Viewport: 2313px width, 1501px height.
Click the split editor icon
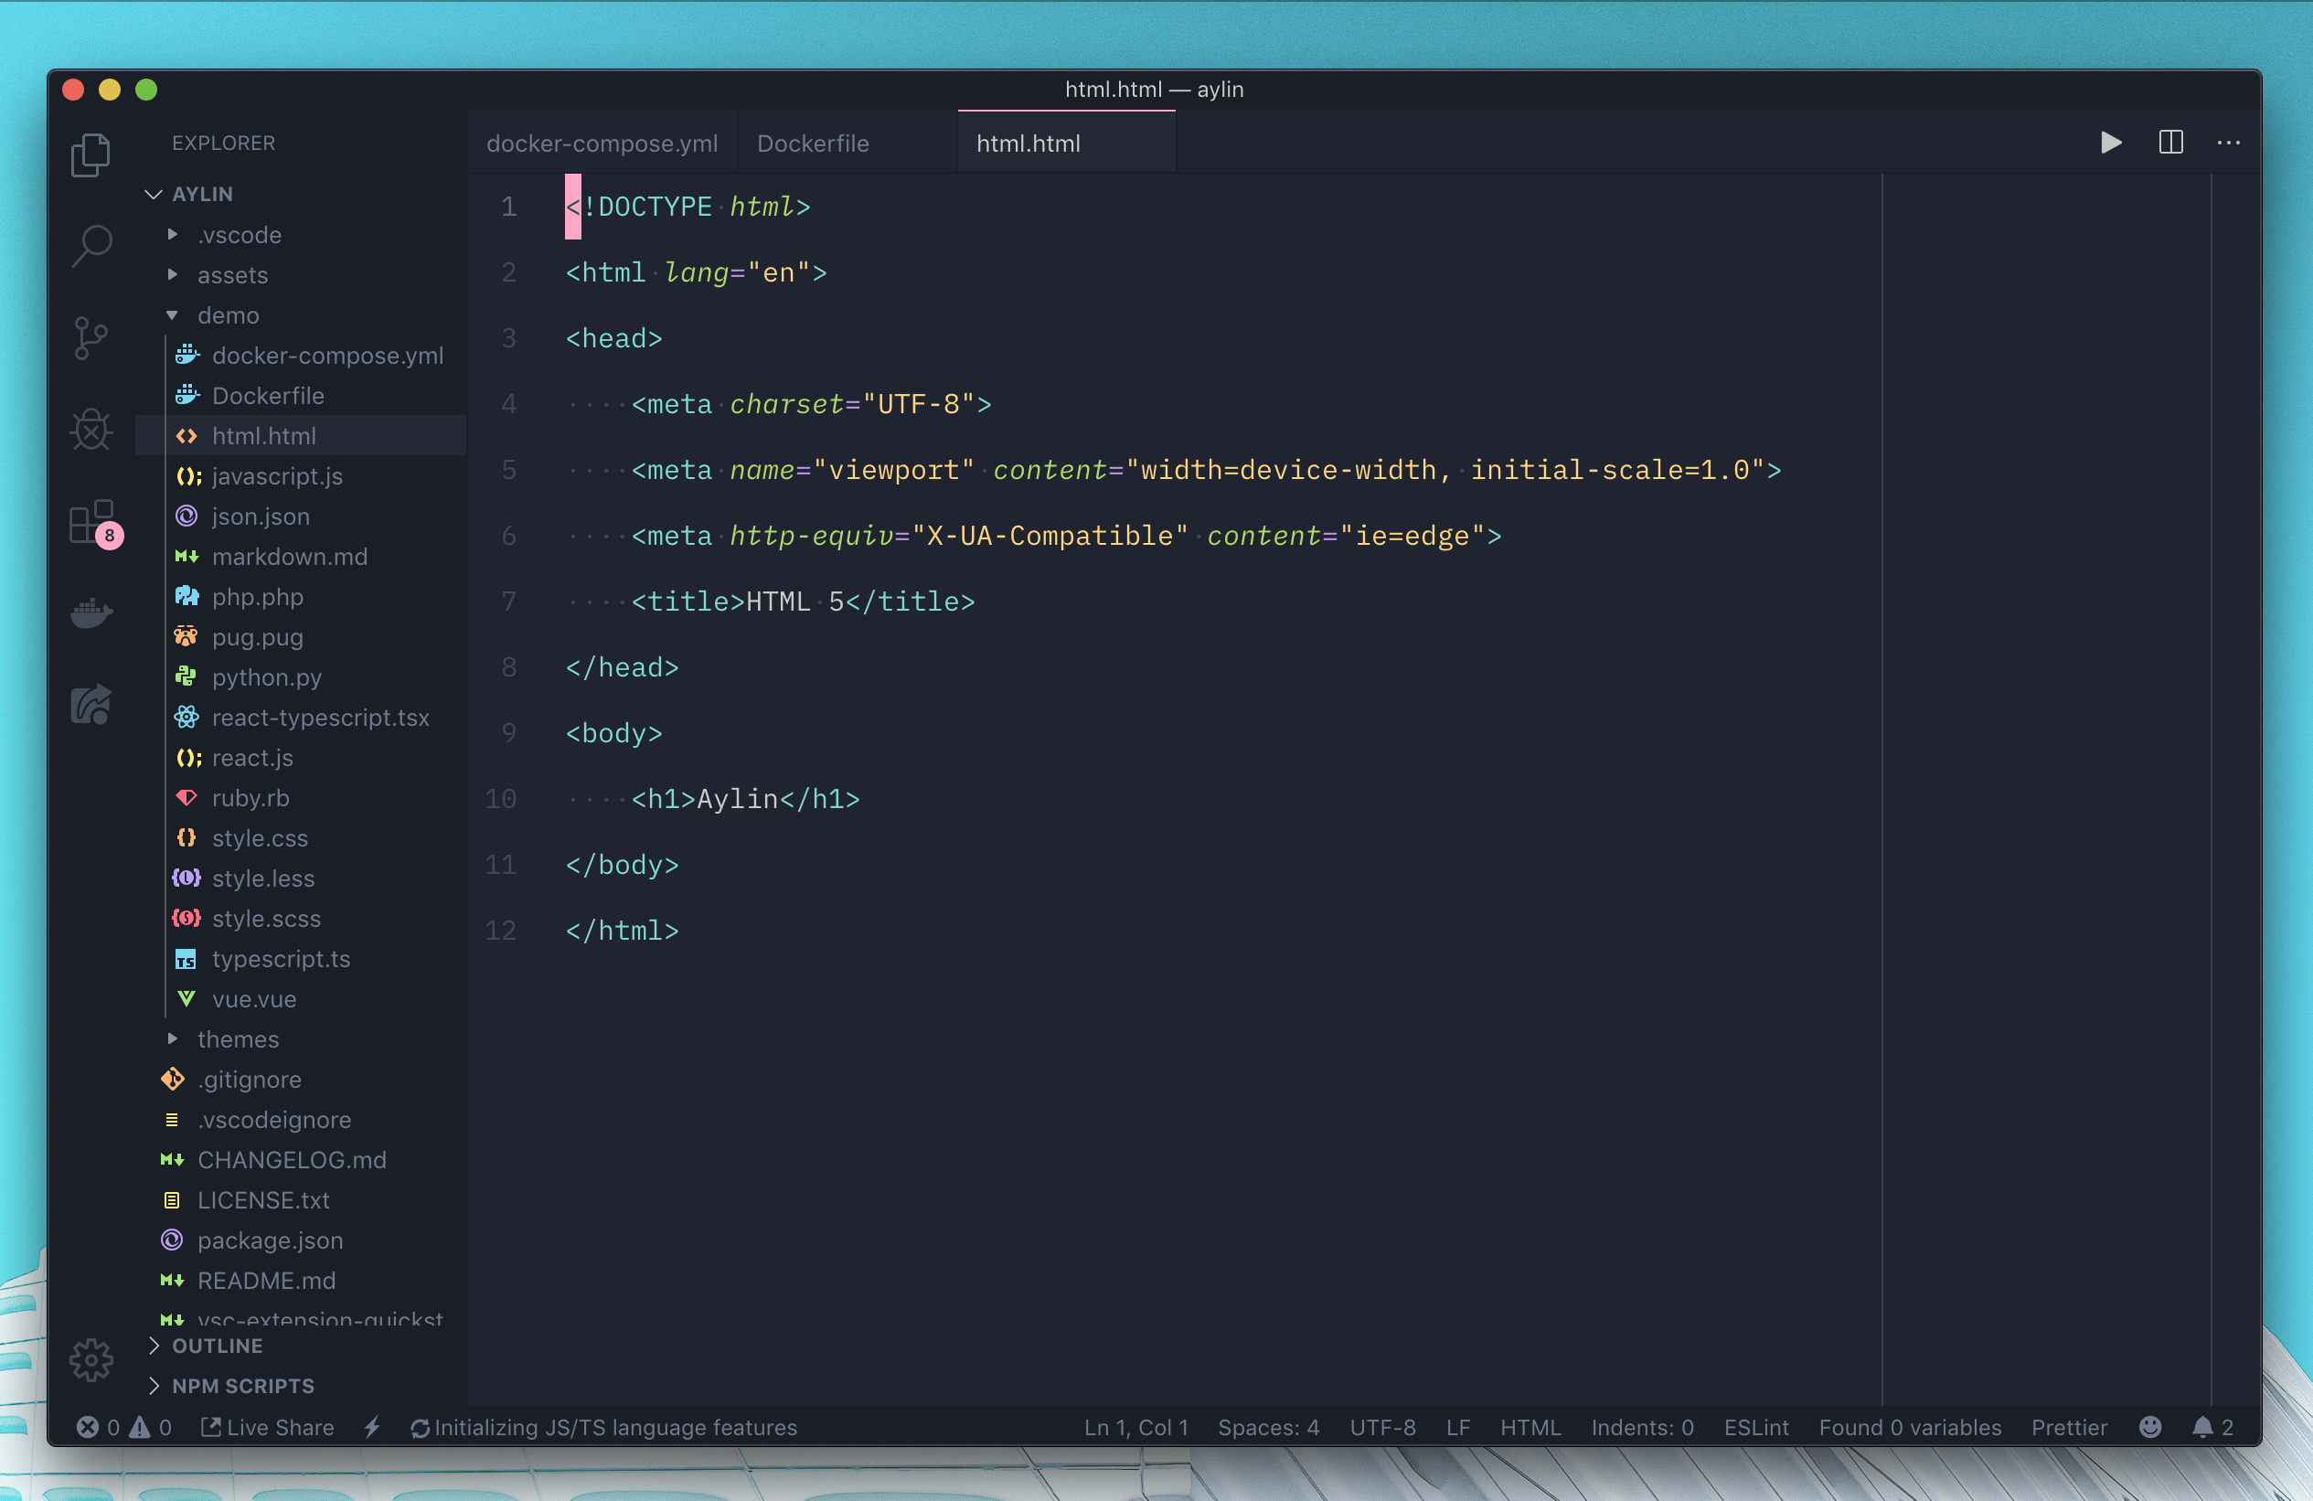2170,143
